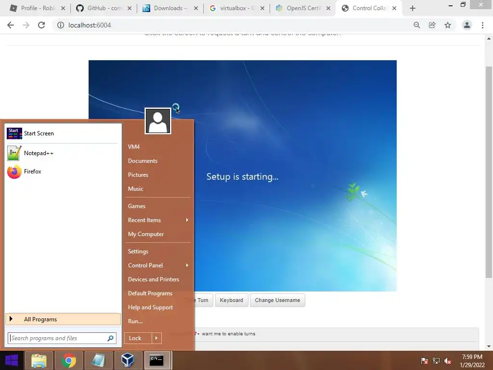Switch to the virtualbox Google tab

click(x=236, y=8)
